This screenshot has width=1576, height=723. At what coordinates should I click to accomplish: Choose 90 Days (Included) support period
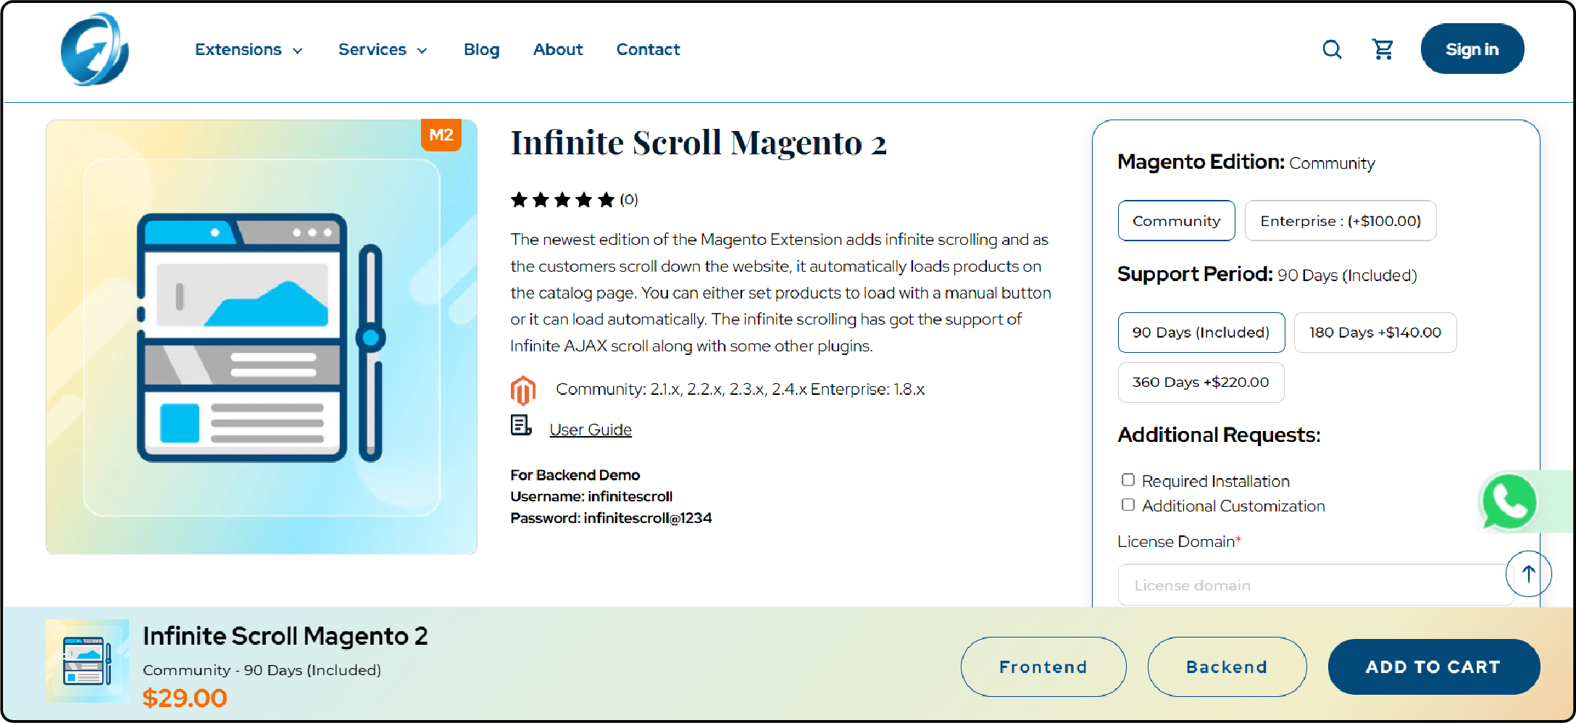[1201, 333]
